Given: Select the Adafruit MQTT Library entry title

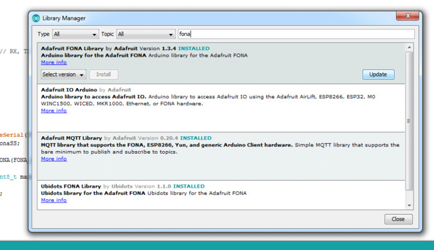Looking at the screenshot, I should (x=71, y=138).
